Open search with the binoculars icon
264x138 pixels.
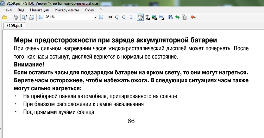coord(170,17)
